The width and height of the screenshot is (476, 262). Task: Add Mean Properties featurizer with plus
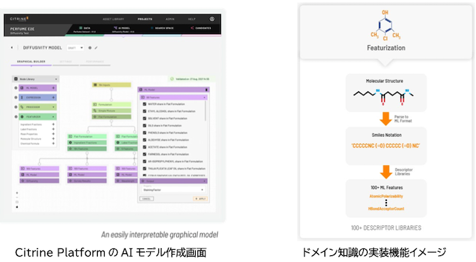pyautogui.click(x=54, y=134)
